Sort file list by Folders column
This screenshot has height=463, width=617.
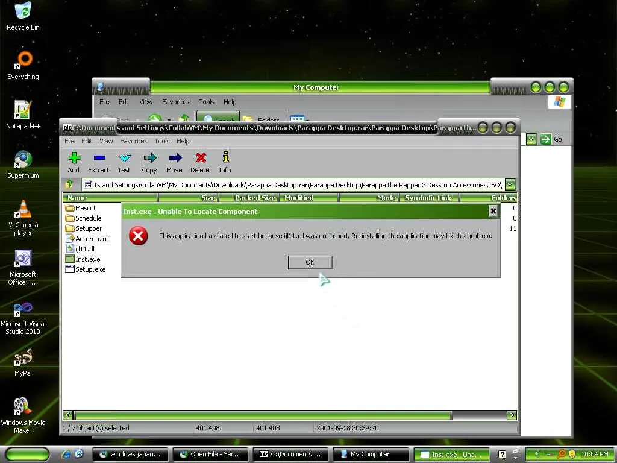(x=488, y=198)
